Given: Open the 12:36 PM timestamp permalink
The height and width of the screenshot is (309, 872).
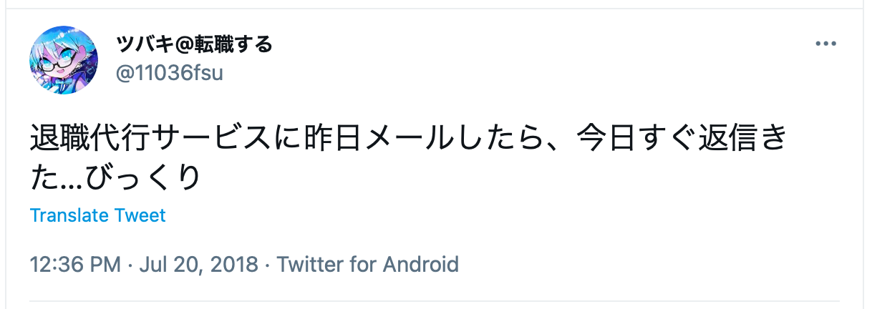Looking at the screenshot, I should (75, 265).
